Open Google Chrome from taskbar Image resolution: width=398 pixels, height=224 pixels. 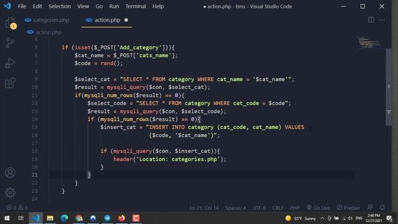[x=79, y=218]
